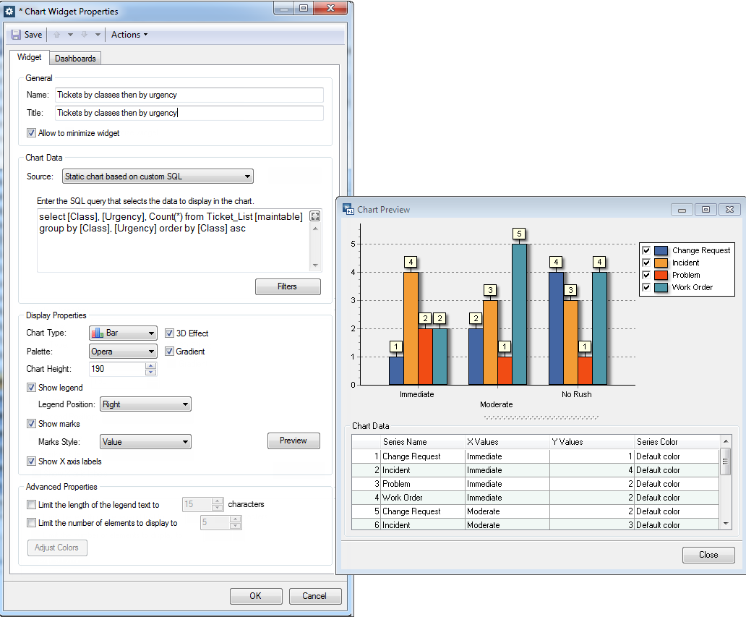This screenshot has height=617, width=746.
Task: Click the Bar chart type icon
Action: tap(98, 333)
